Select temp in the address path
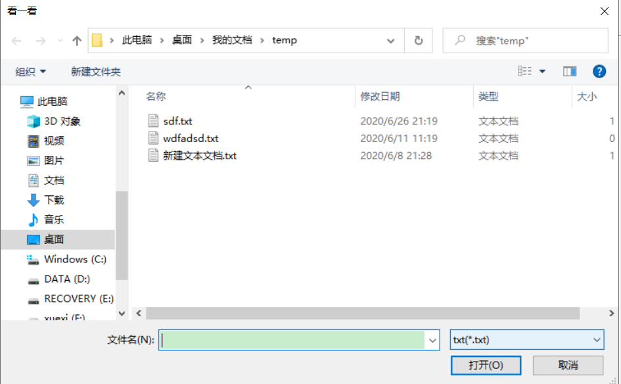This screenshot has width=621, height=384. [x=285, y=40]
